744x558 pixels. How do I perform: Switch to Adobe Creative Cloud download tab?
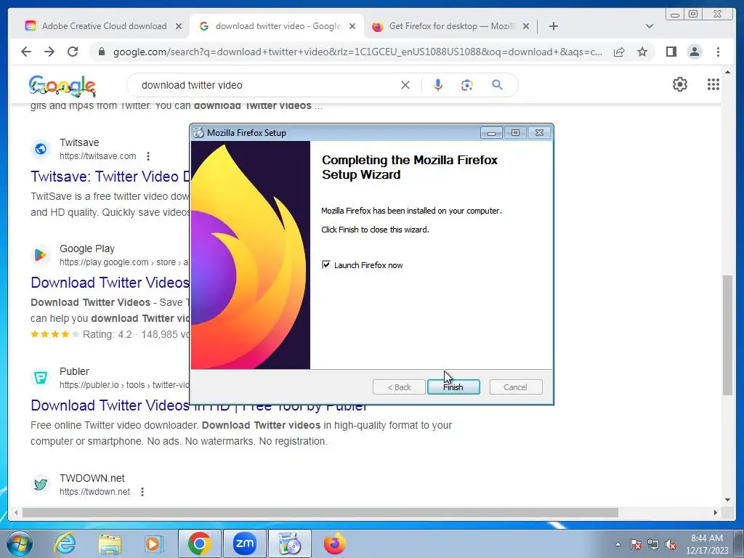[104, 26]
